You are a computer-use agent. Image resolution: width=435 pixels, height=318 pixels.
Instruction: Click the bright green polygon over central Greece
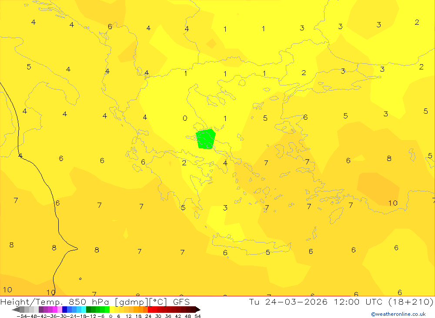coord(206,139)
